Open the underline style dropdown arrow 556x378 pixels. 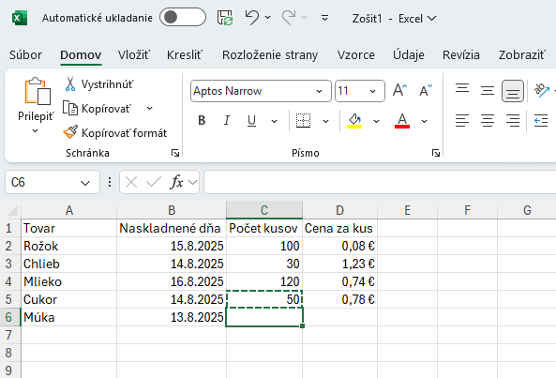tap(274, 121)
